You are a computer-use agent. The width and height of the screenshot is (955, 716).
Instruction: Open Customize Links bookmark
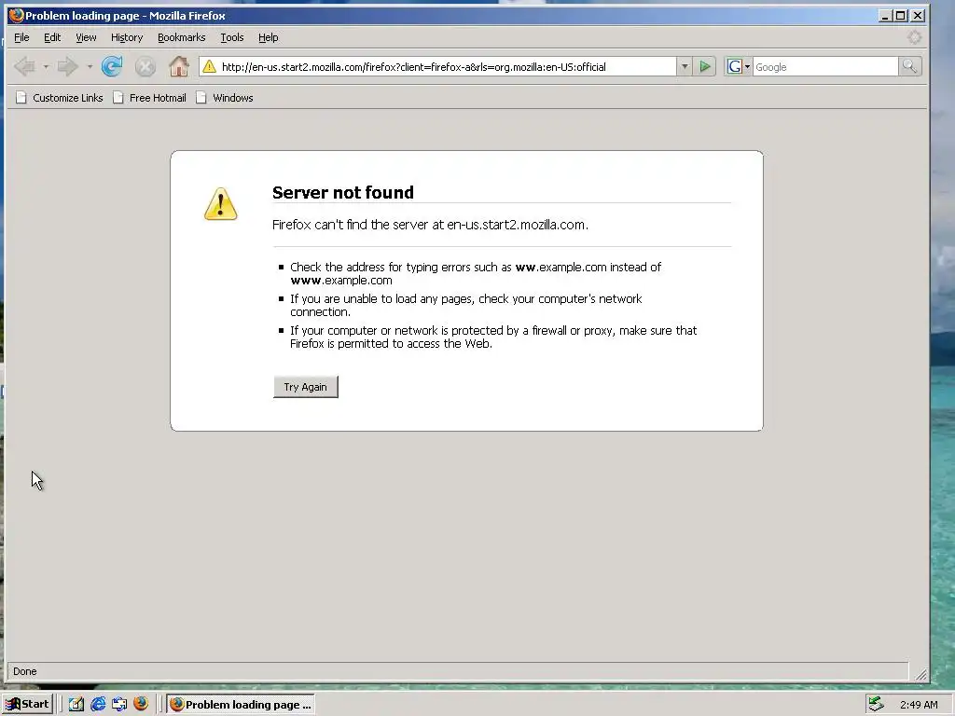[x=59, y=98]
